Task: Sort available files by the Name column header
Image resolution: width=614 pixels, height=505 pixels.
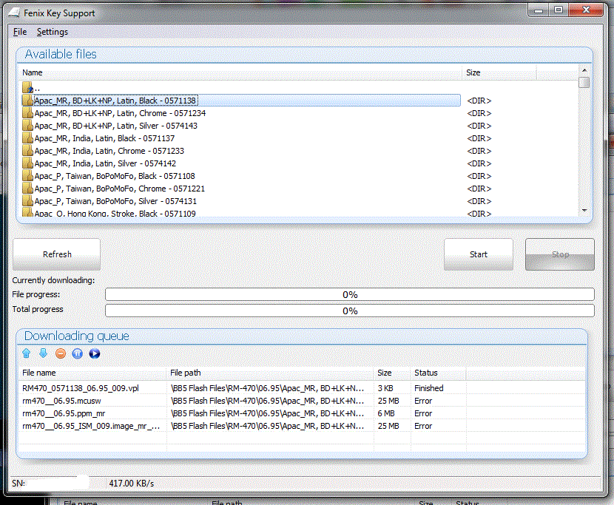Action: point(240,72)
